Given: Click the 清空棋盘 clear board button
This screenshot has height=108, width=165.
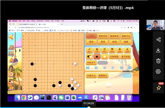Looking at the screenshot, I should click(x=126, y=57).
